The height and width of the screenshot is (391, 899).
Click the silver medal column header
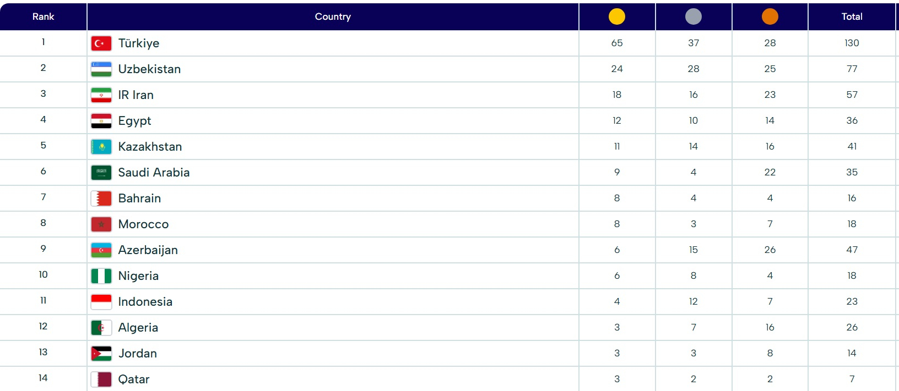(x=693, y=16)
